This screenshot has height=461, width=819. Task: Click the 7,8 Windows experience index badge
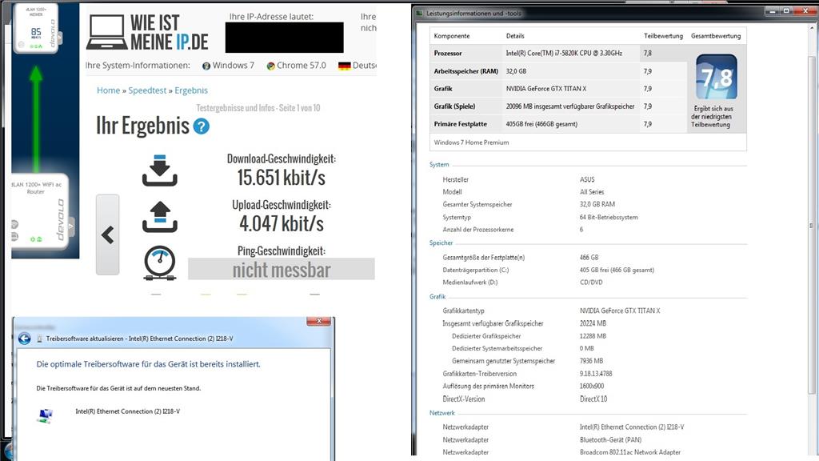click(716, 77)
